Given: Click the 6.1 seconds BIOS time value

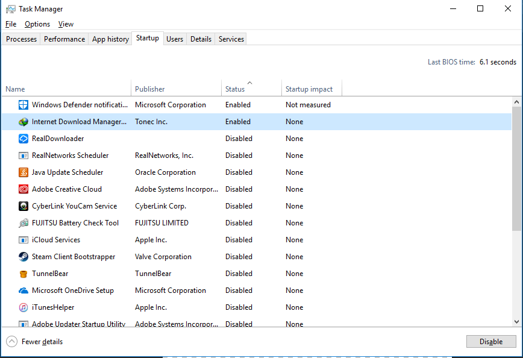Looking at the screenshot, I should [498, 62].
